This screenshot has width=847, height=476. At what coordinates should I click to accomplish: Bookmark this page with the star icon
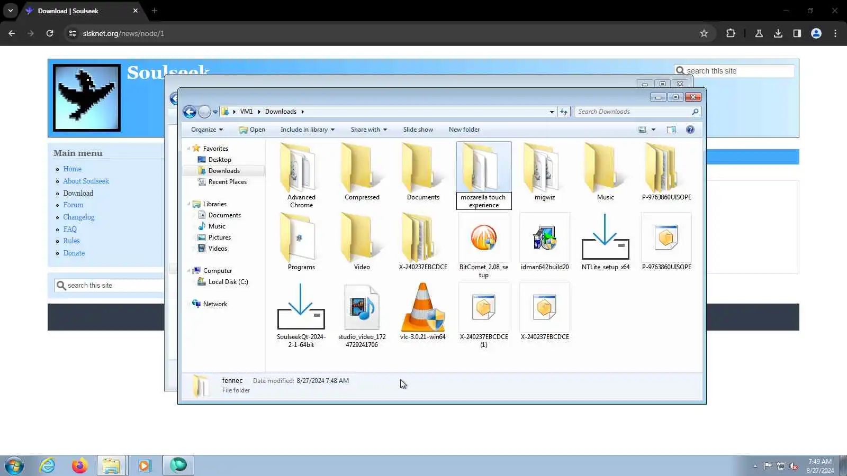(x=704, y=33)
